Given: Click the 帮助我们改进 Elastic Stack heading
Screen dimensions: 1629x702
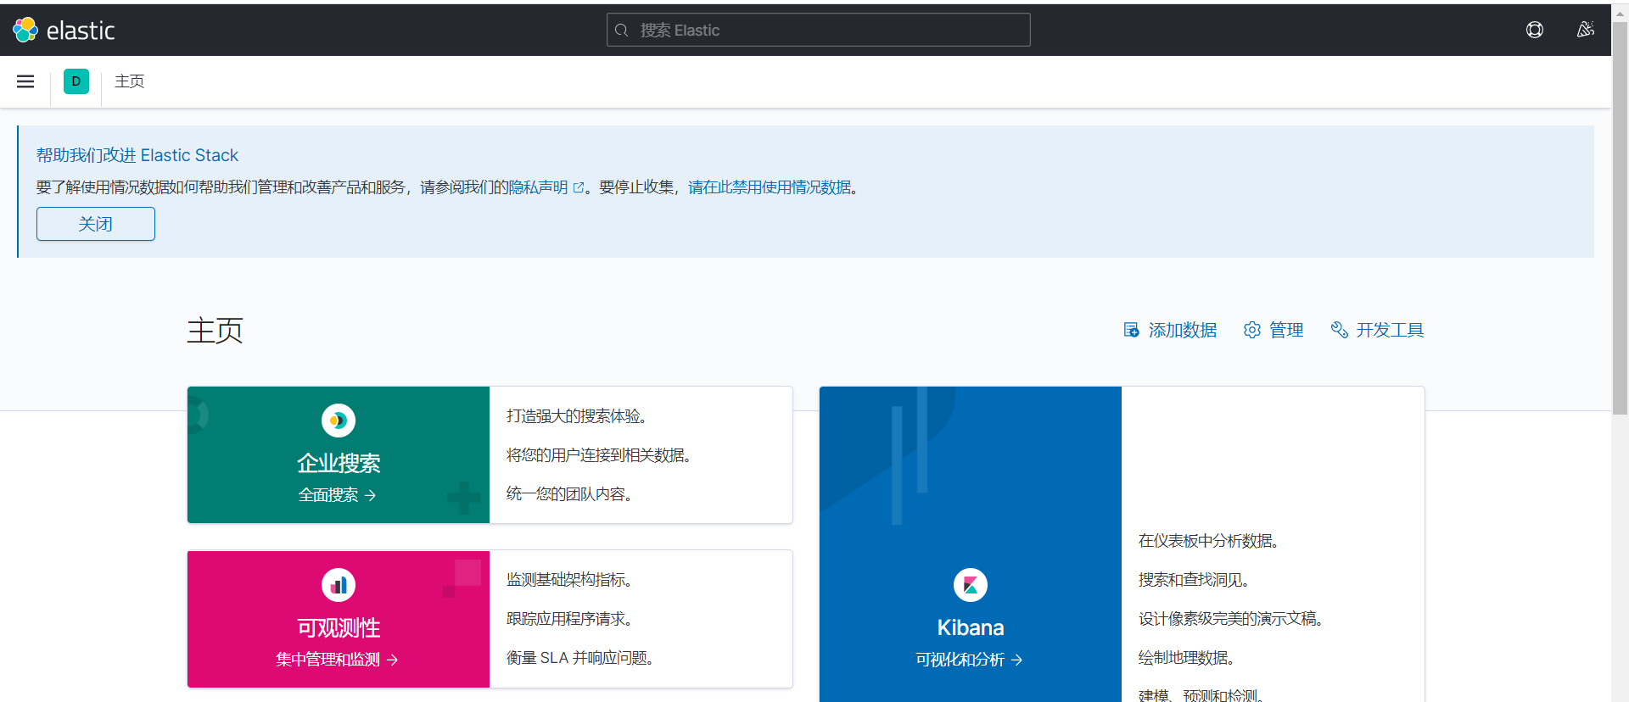Looking at the screenshot, I should coord(137,155).
